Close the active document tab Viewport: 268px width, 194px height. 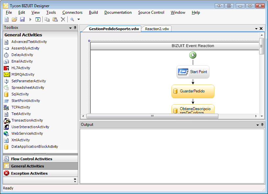coord(261,29)
